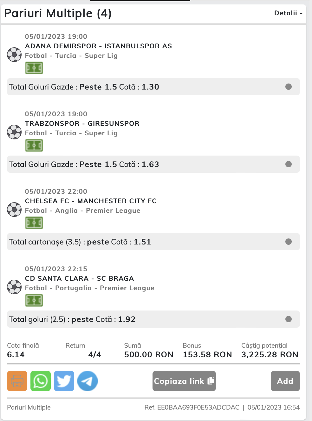
Task: Select the Pariuri Multiple (4) header
Action: pyautogui.click(x=58, y=13)
